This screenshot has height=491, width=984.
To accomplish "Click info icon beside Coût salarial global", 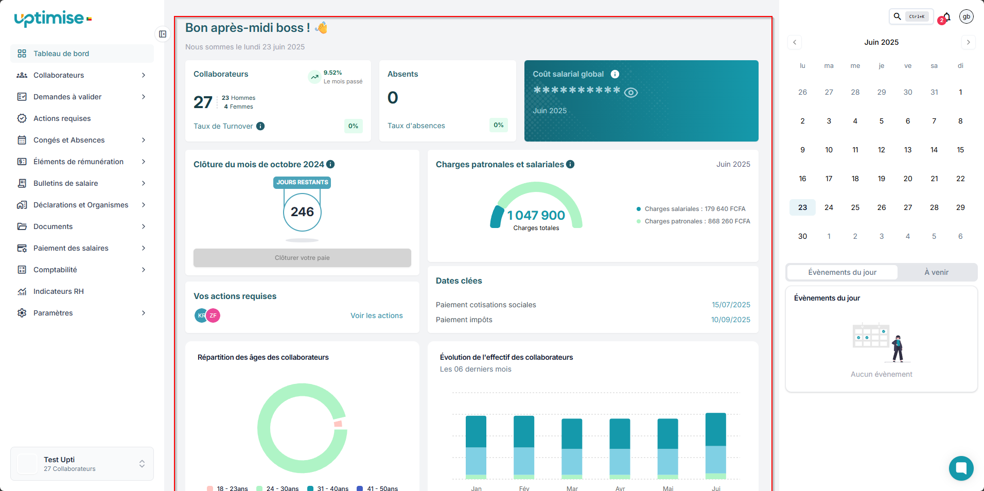I will coord(615,74).
